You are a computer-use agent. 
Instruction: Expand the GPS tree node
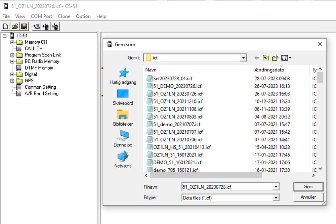pos(12,81)
